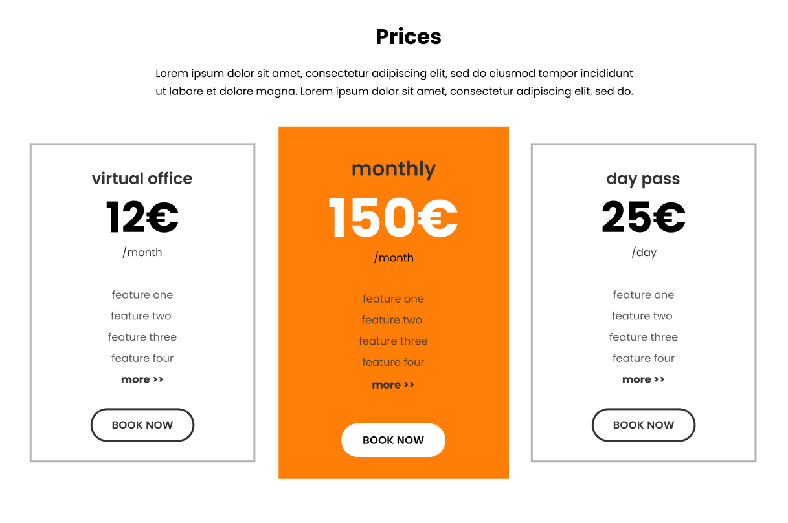Click the double chevron after more in virtual office
The image size is (788, 523).
tap(157, 379)
